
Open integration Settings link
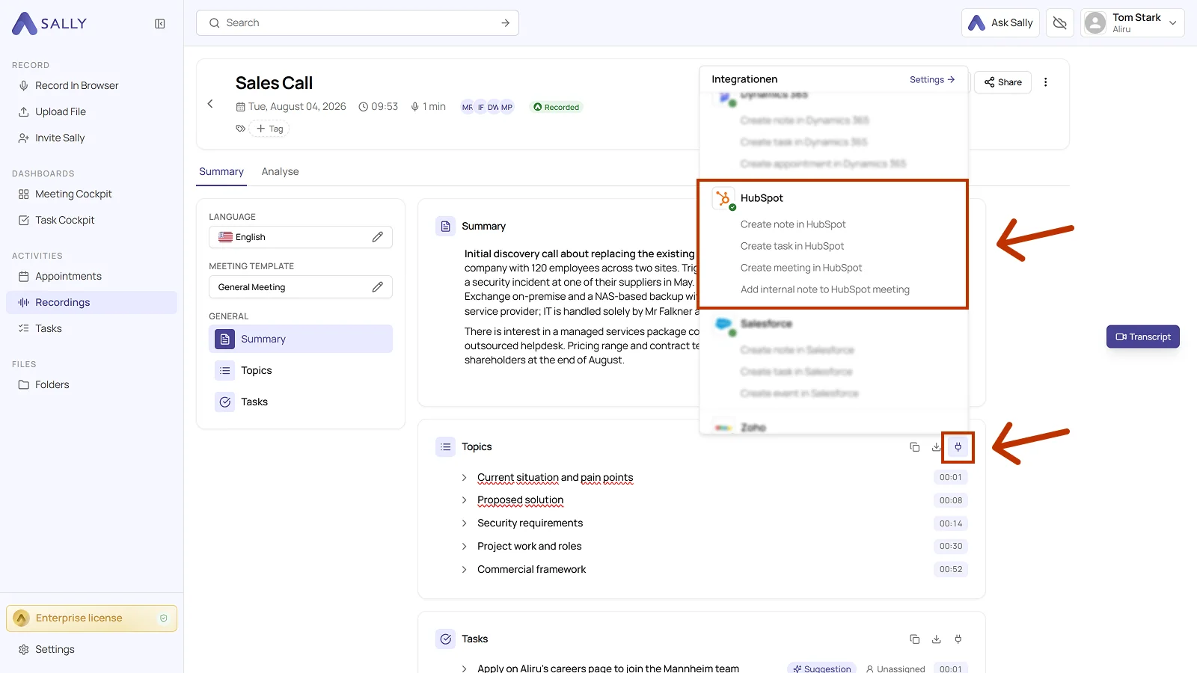[x=932, y=79]
